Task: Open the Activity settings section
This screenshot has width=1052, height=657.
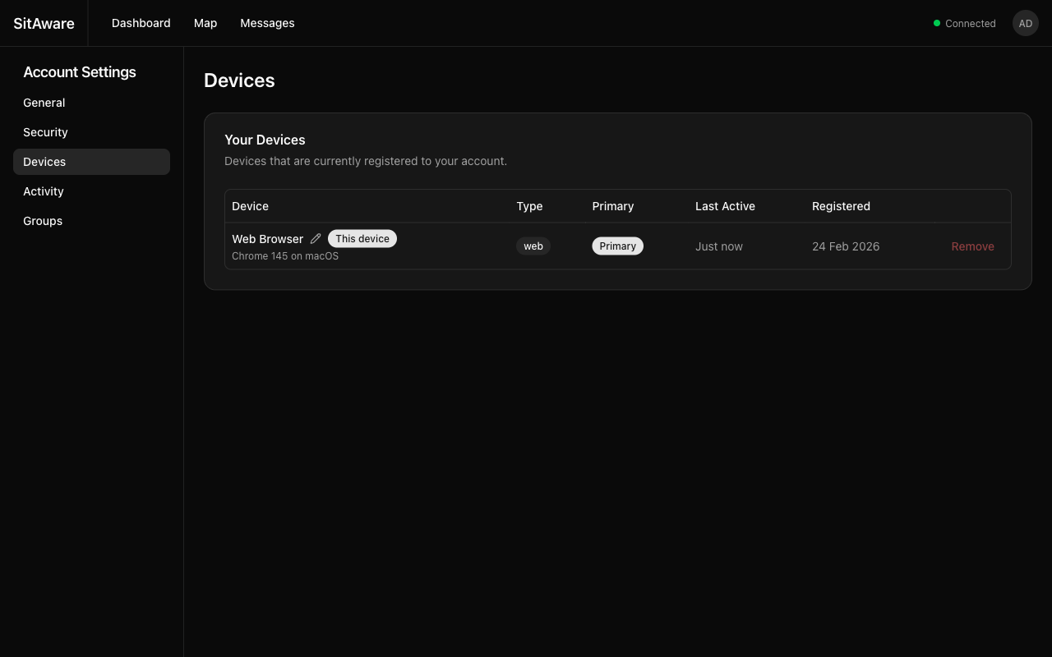Action: click(44, 191)
